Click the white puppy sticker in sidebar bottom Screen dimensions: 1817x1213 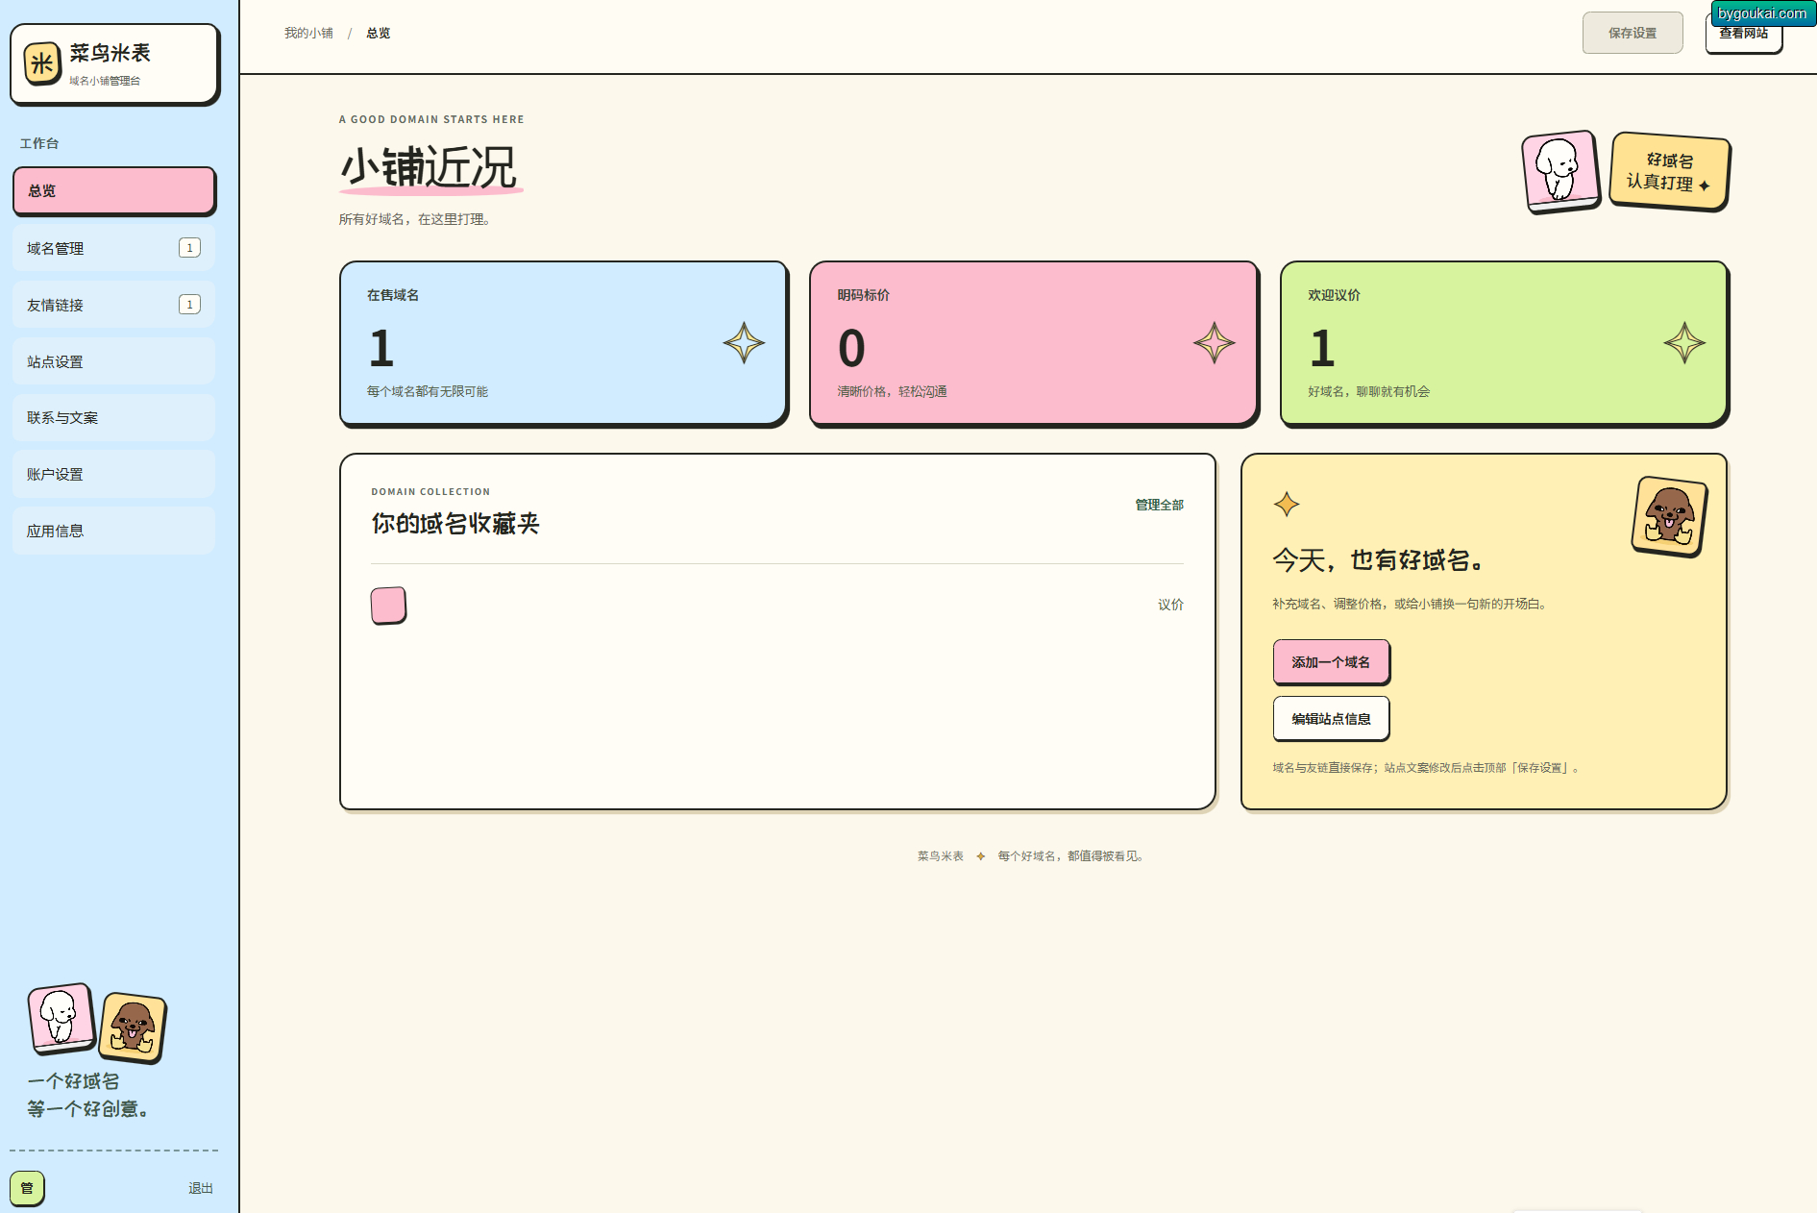pyautogui.click(x=61, y=1017)
